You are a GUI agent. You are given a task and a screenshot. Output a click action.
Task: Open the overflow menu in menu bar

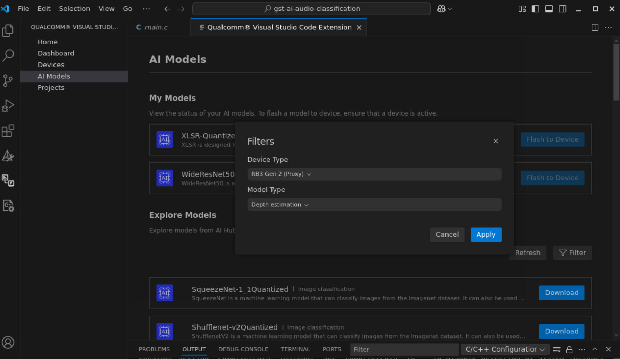click(146, 9)
